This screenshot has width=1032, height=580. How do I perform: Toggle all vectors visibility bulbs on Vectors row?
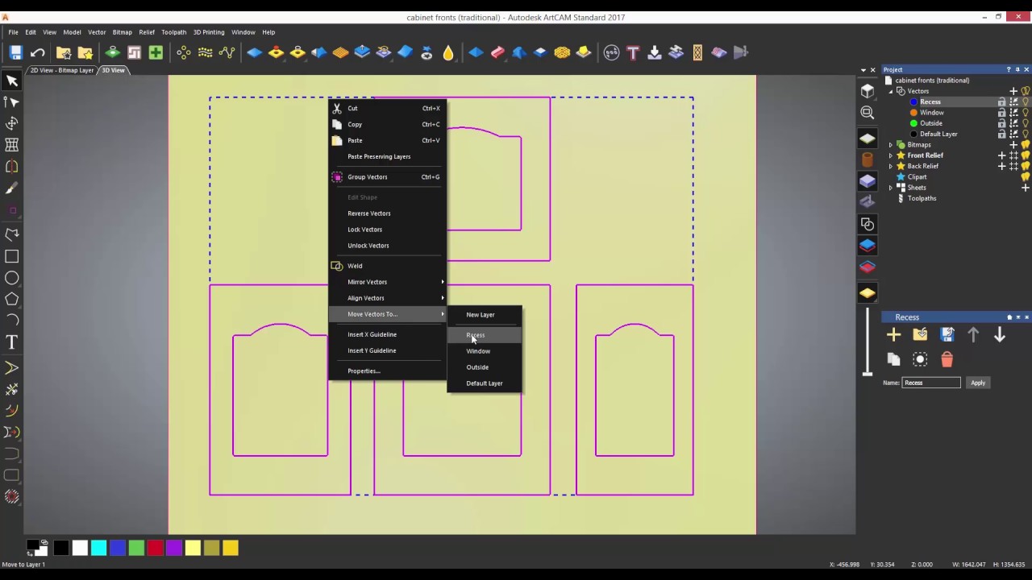pyautogui.click(x=1026, y=91)
